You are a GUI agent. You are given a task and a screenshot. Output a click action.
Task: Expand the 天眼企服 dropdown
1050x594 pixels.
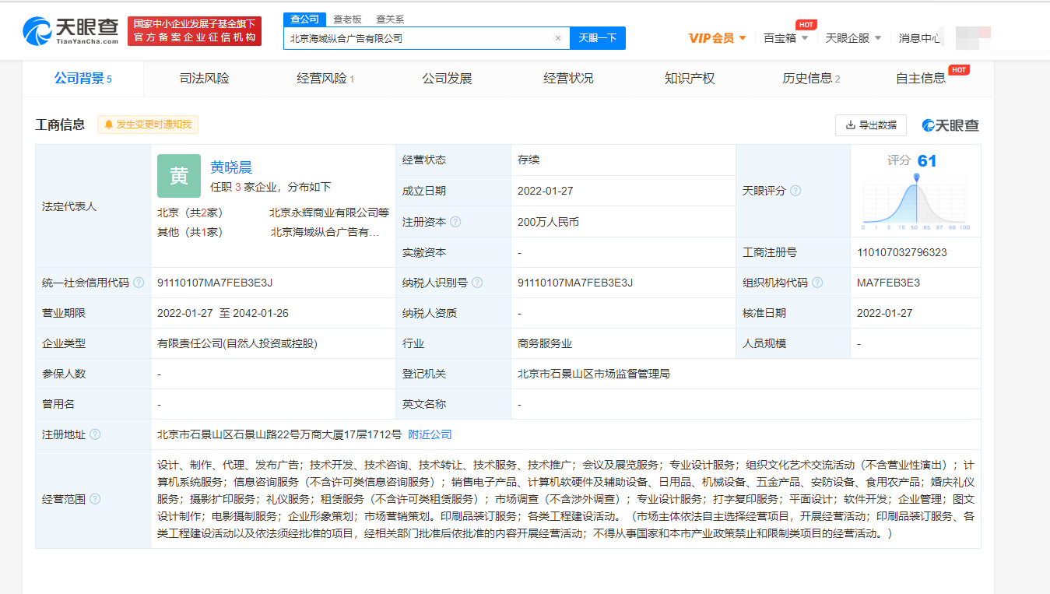point(853,37)
